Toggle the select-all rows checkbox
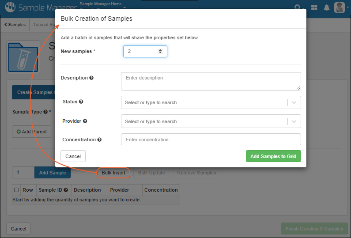This screenshot has width=351, height=238. click(16, 190)
